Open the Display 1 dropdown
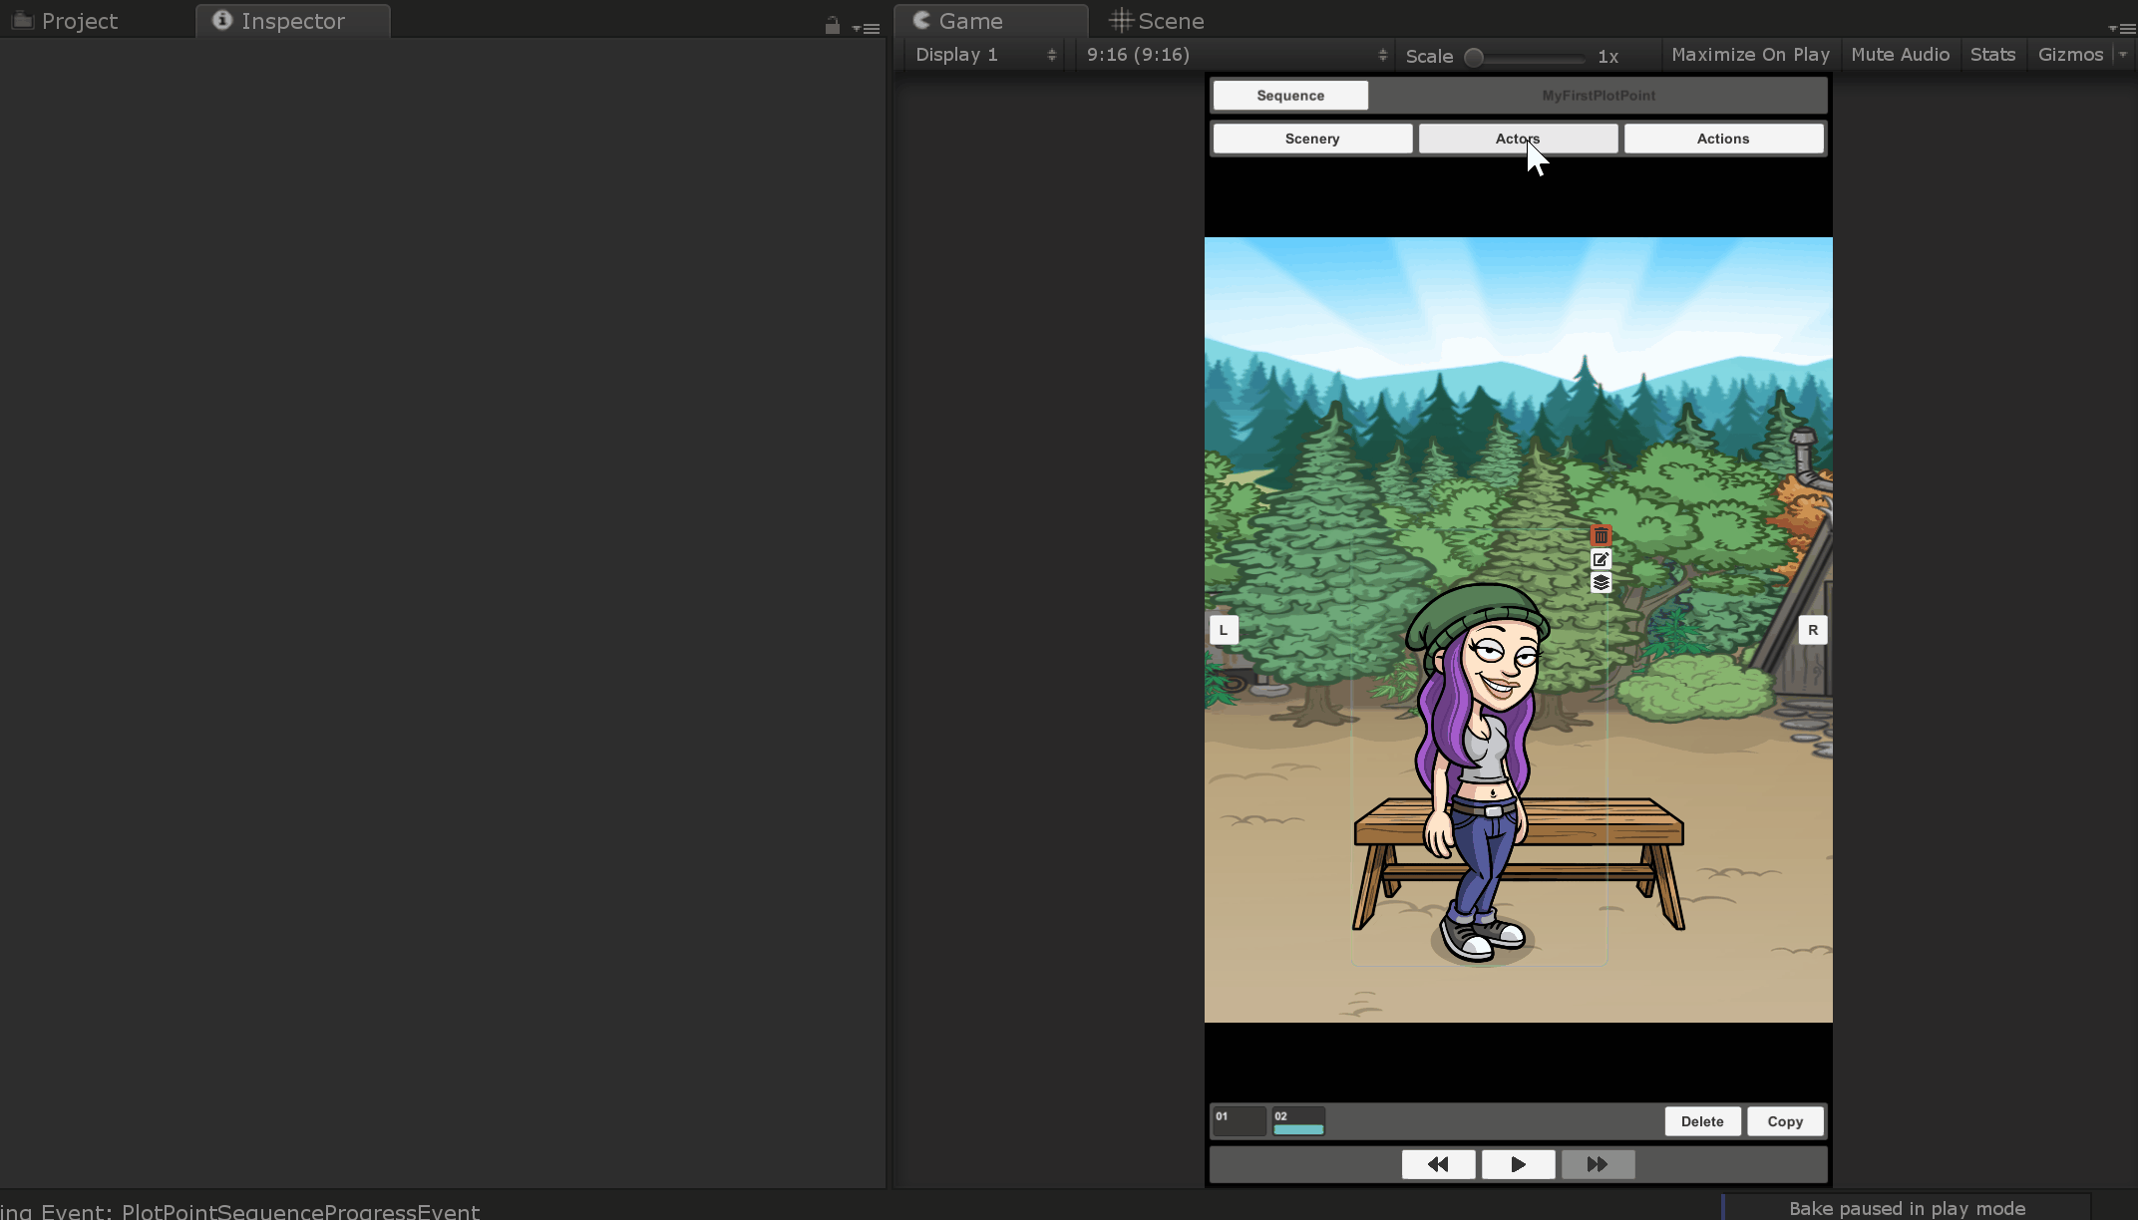 tap(984, 55)
